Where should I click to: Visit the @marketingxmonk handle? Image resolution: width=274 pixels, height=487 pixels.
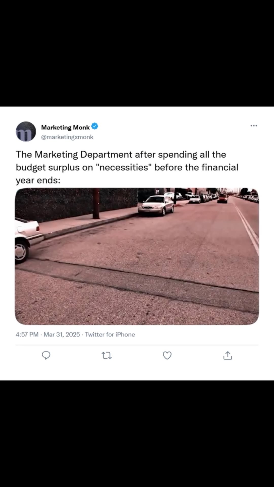67,137
